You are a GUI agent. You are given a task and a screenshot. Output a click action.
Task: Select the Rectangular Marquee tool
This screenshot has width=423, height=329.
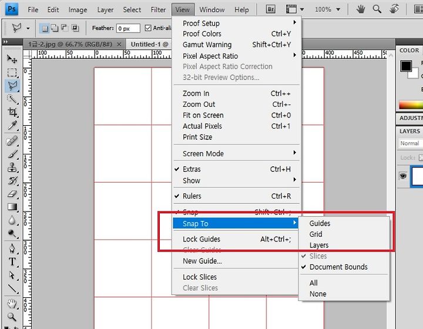coord(12,72)
